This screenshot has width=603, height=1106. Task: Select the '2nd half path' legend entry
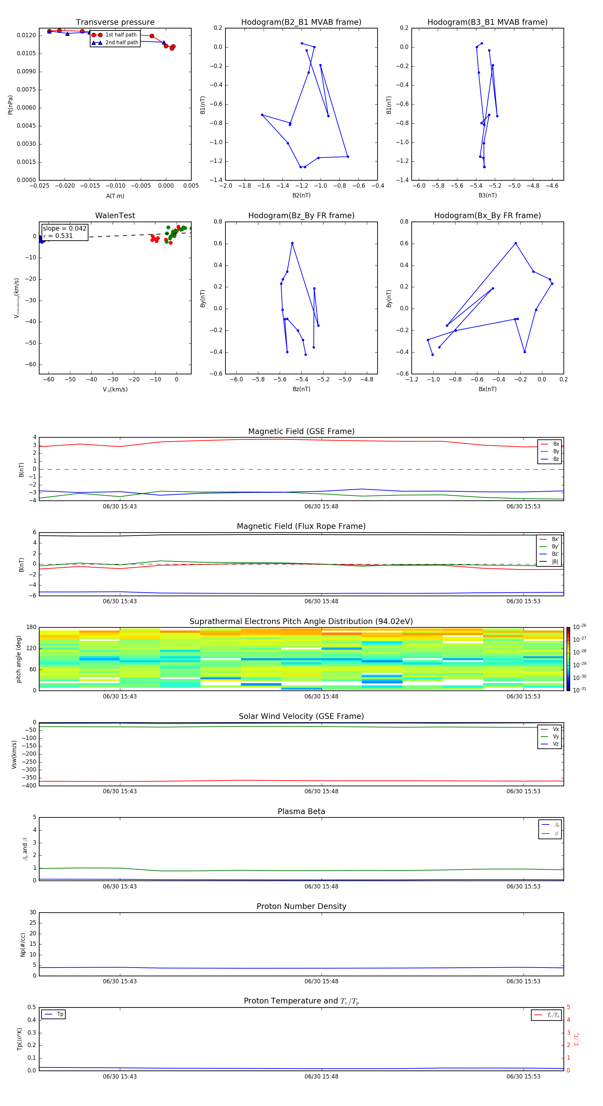click(115, 43)
